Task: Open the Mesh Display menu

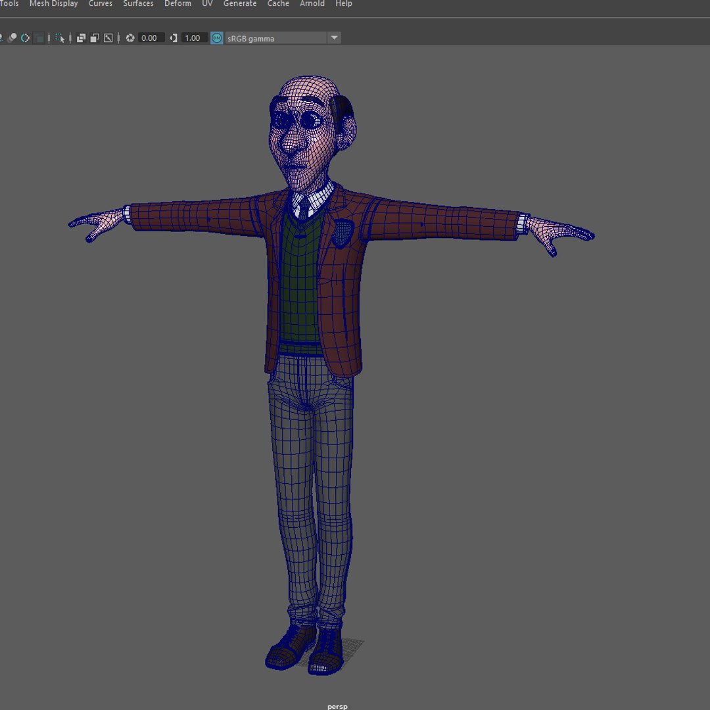Action: (x=53, y=4)
